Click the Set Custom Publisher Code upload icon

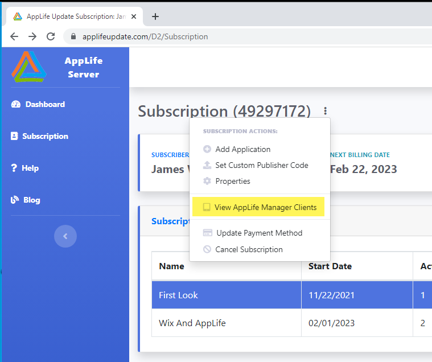207,165
